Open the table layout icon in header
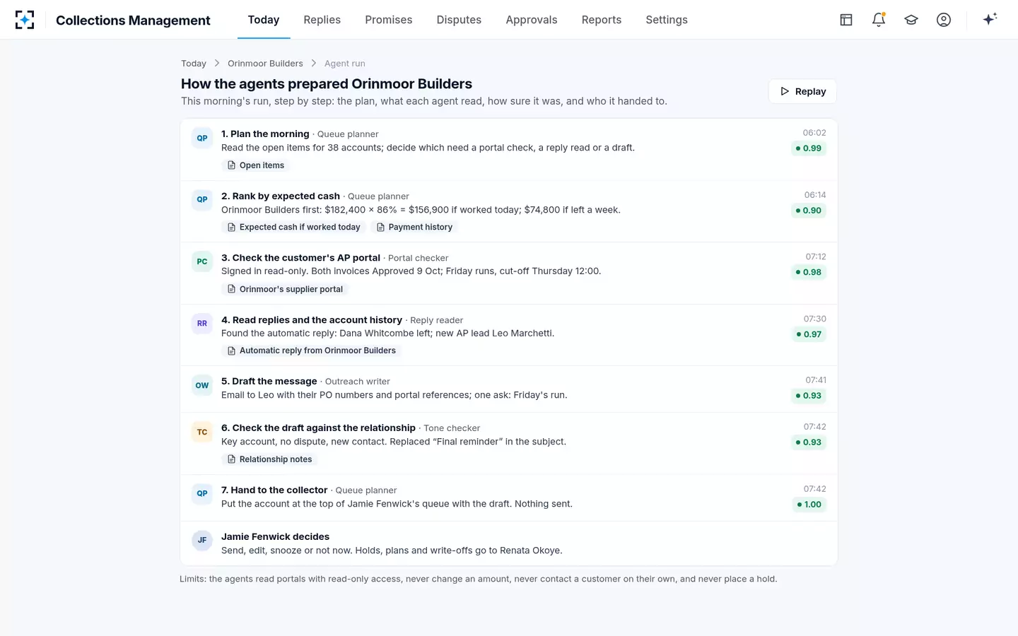 tap(846, 20)
